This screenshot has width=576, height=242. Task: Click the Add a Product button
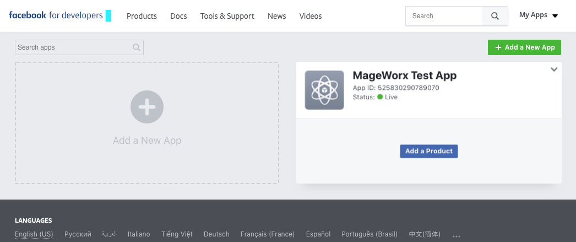pos(428,151)
